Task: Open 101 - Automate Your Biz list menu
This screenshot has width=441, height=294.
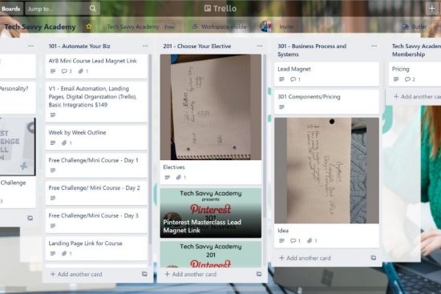Action: pyautogui.click(x=145, y=46)
